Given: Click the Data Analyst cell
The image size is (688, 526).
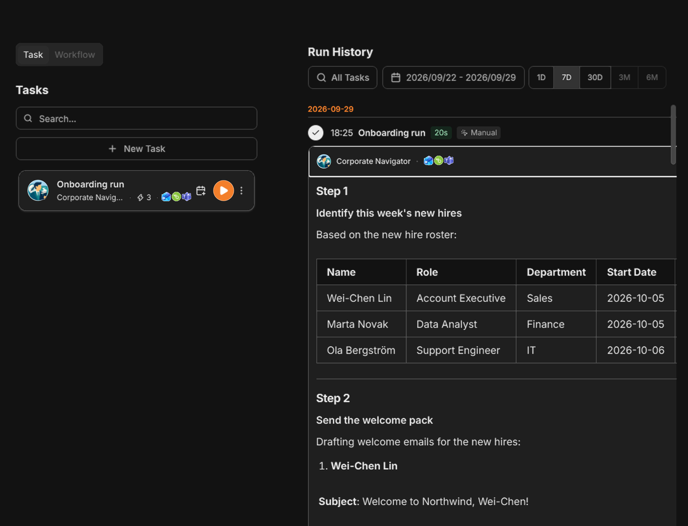Looking at the screenshot, I should coord(461,324).
